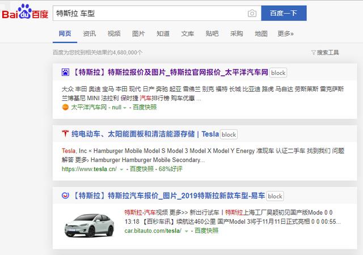
Task: Expand dropdown arrow after 太平洋汽车网 - null
Action: tap(125, 108)
